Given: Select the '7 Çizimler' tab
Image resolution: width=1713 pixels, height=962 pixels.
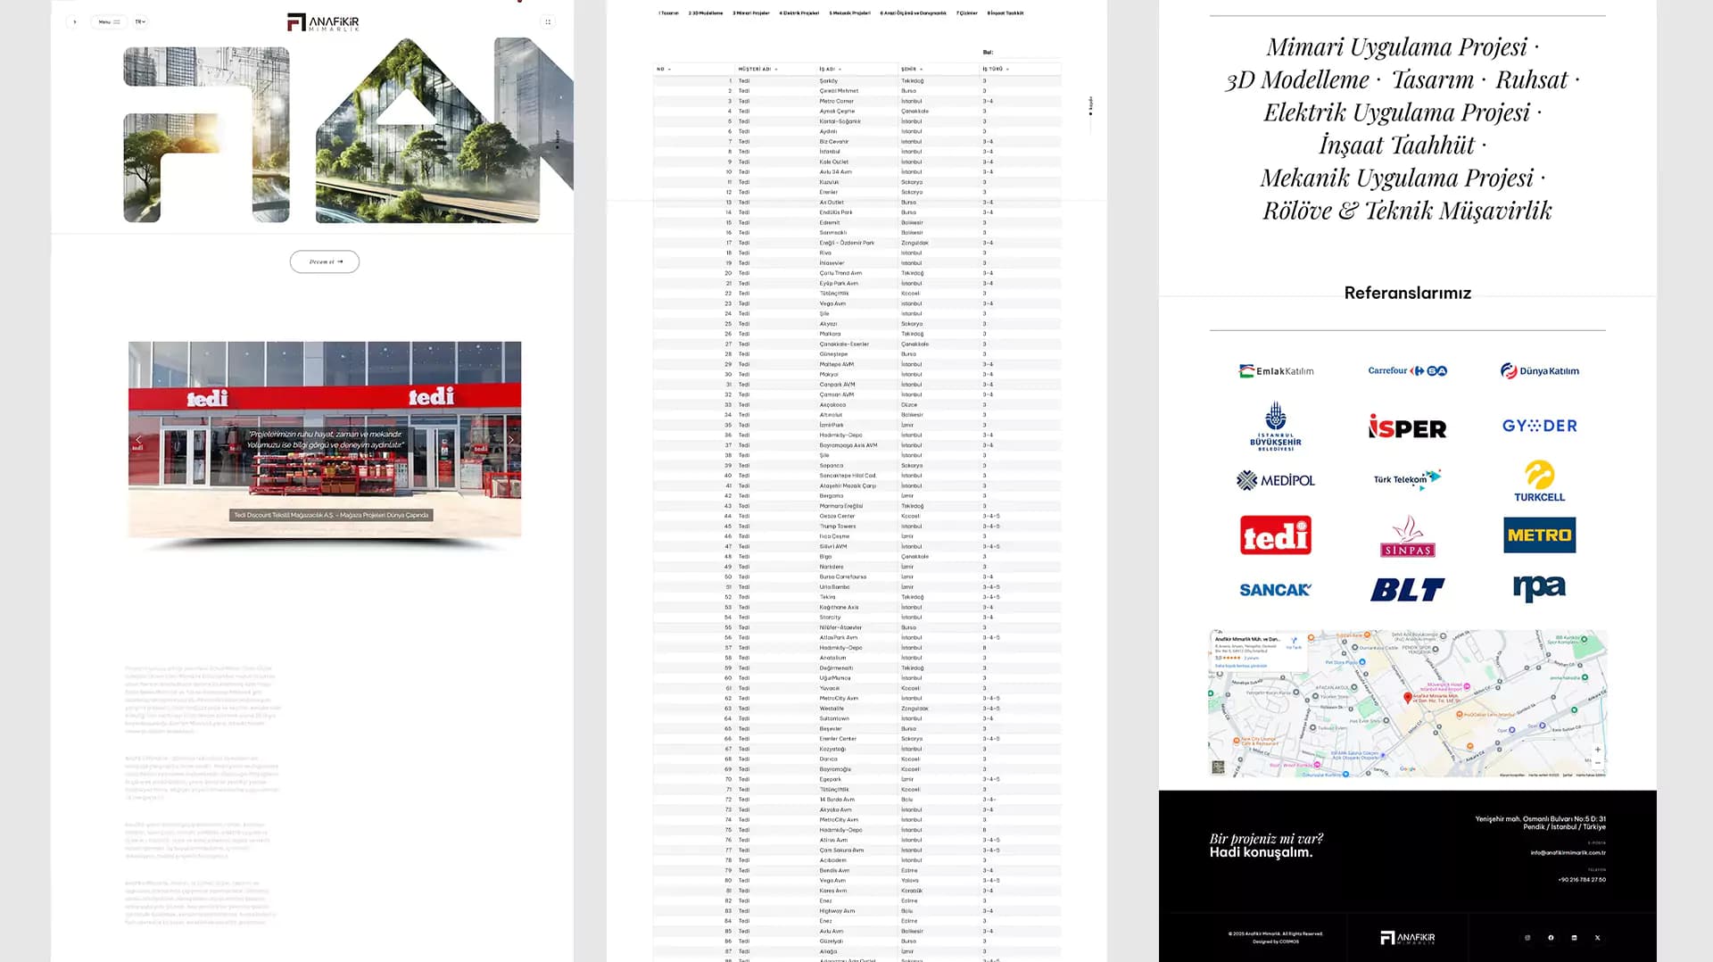Looking at the screenshot, I should 967,13.
